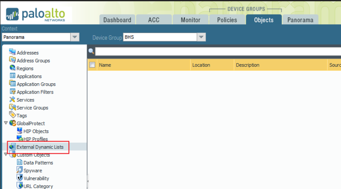Click the URL Category icon

pyautogui.click(x=20, y=186)
